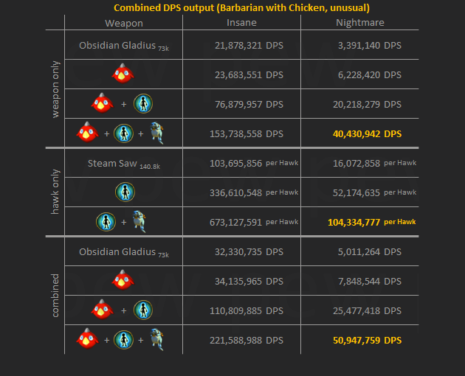The image size is (465, 376).
Task: Click the white pet icon in the 673,127,591 row
Action: [139, 221]
